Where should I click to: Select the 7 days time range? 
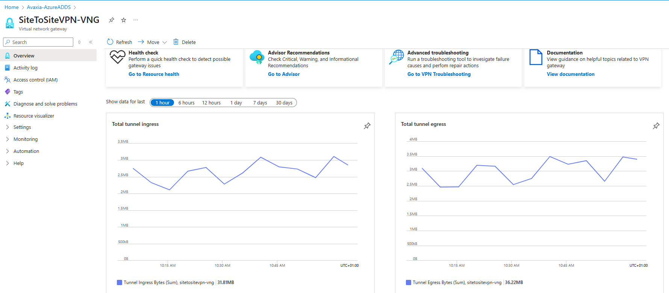(x=260, y=103)
